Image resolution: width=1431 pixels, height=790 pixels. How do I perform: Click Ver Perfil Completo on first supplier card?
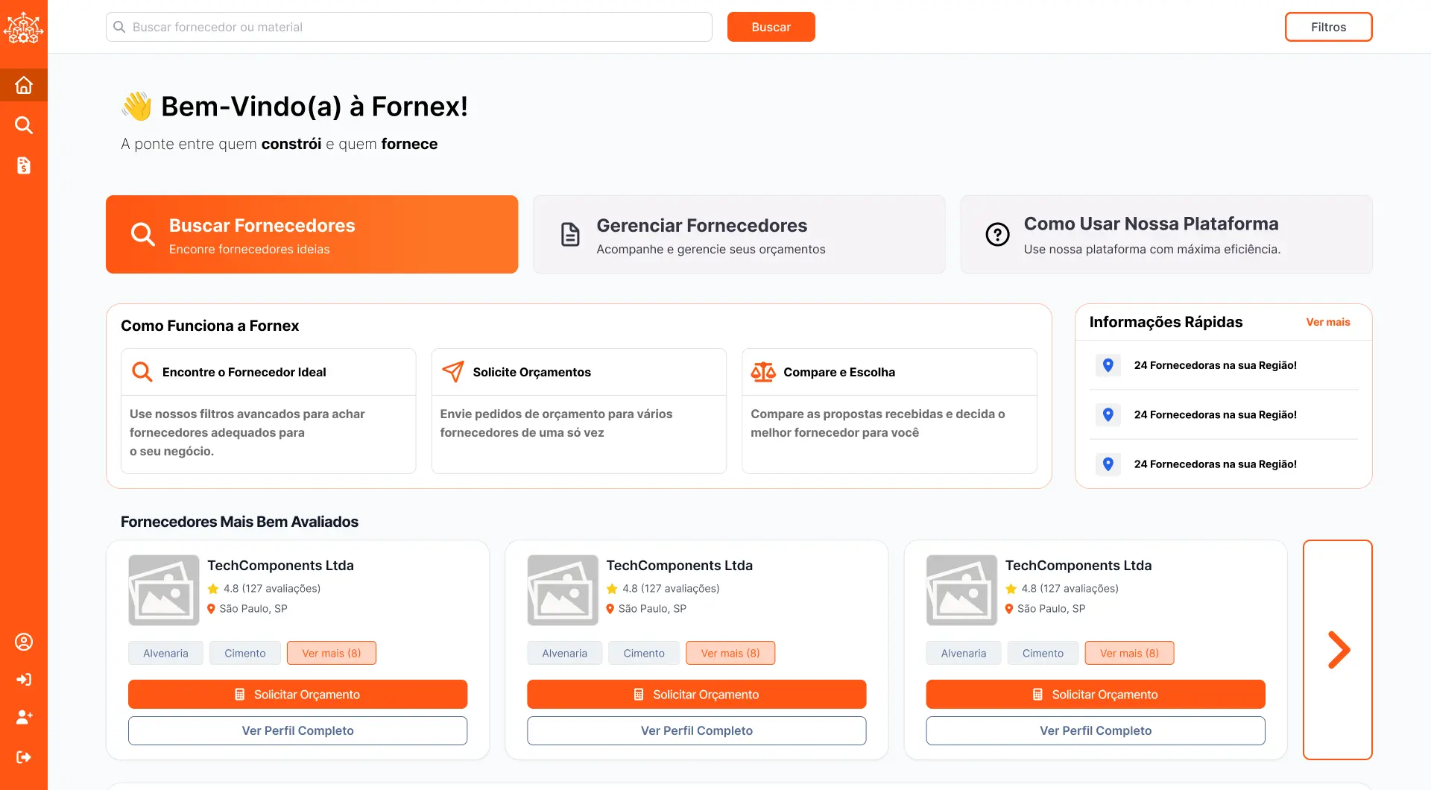point(297,730)
